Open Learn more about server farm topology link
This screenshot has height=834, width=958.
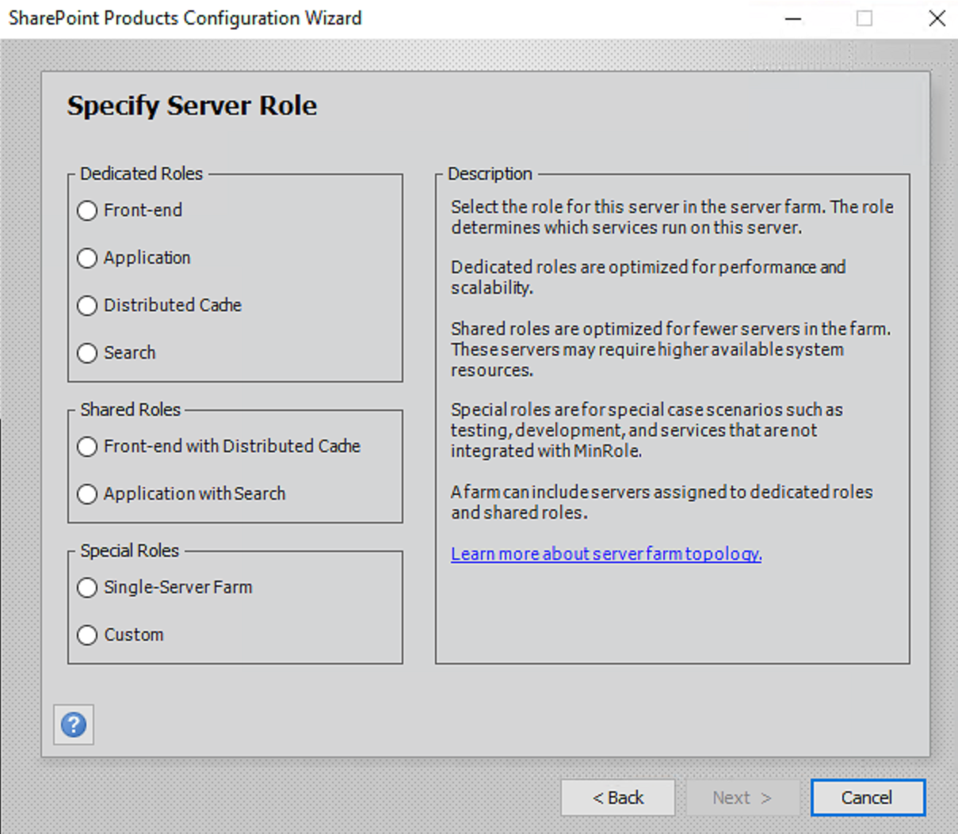606,554
